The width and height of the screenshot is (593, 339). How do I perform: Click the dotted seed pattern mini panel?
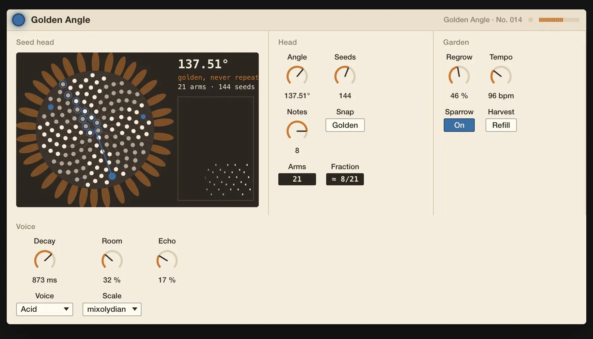click(216, 149)
